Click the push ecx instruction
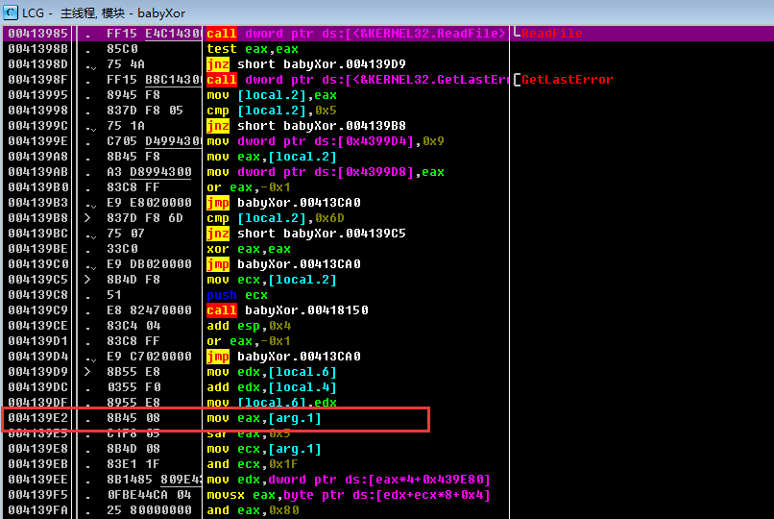Viewport: 774px width, 519px height. (237, 295)
